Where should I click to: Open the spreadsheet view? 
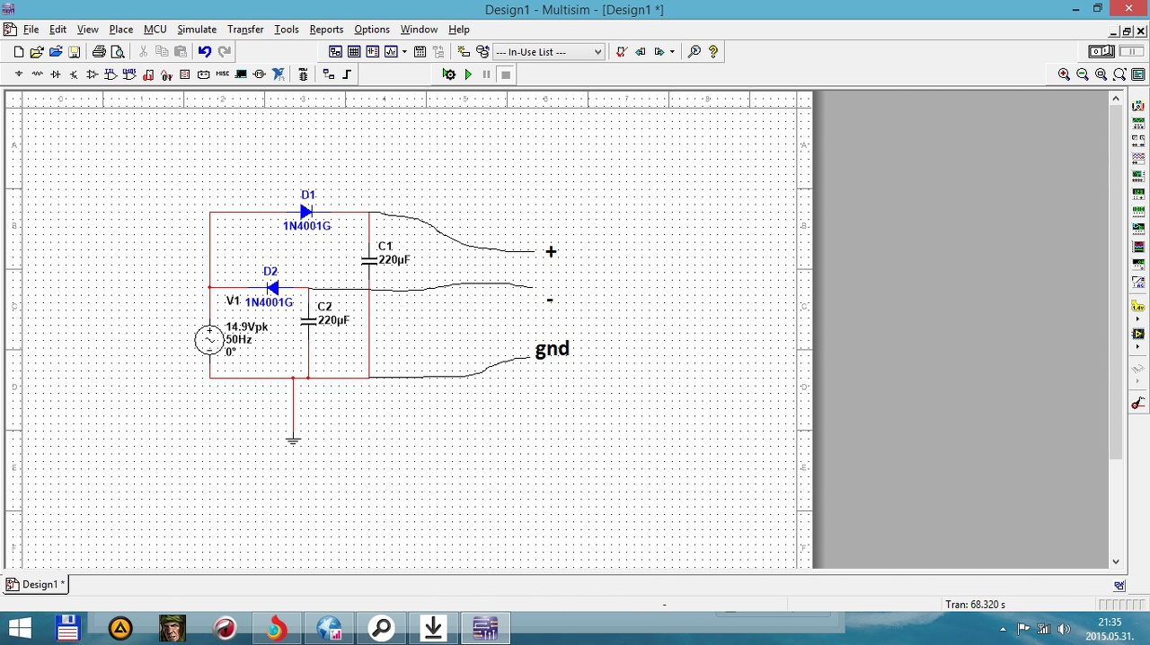click(354, 52)
